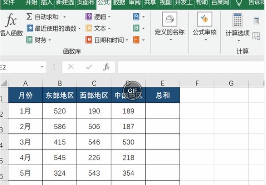Switch to the 开始 Home tab
This screenshot has width=266, height=185.
click(31, 2)
